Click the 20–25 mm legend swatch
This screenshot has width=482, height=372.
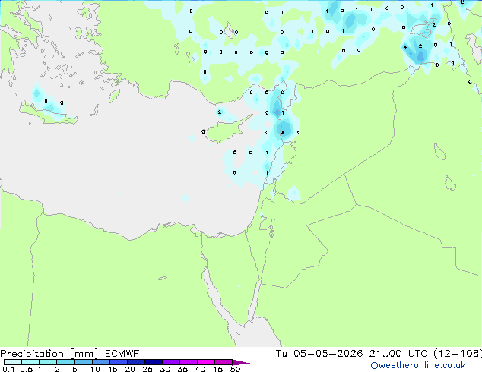(x=136, y=362)
